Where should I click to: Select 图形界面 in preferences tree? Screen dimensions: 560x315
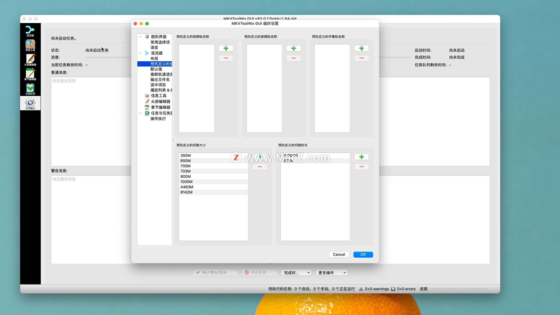coord(159,37)
